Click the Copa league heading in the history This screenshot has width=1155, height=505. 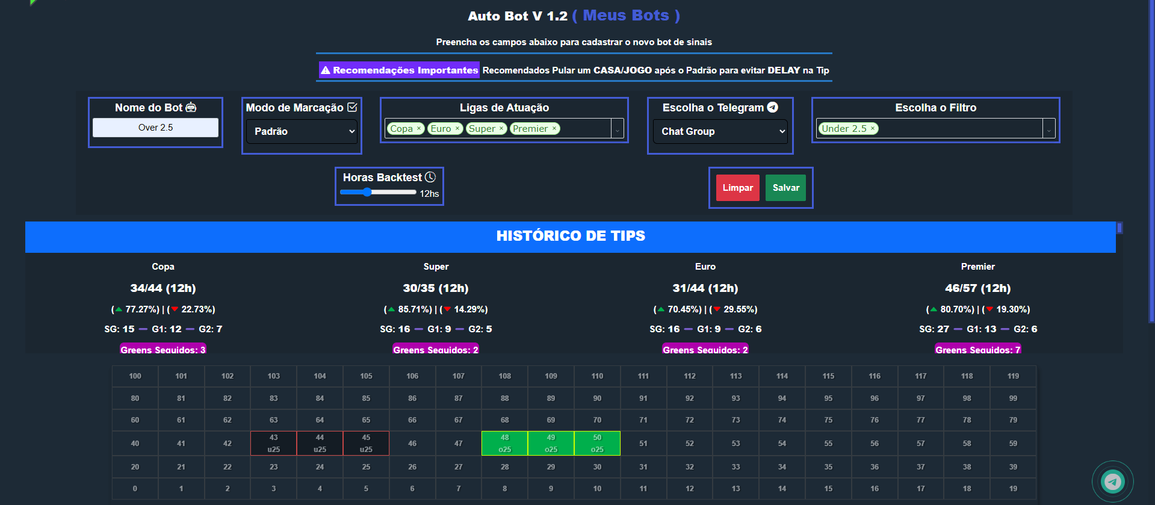pos(163,267)
